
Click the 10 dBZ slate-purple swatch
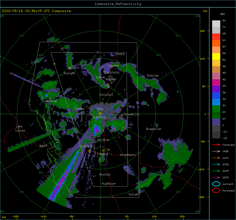coord(216,122)
